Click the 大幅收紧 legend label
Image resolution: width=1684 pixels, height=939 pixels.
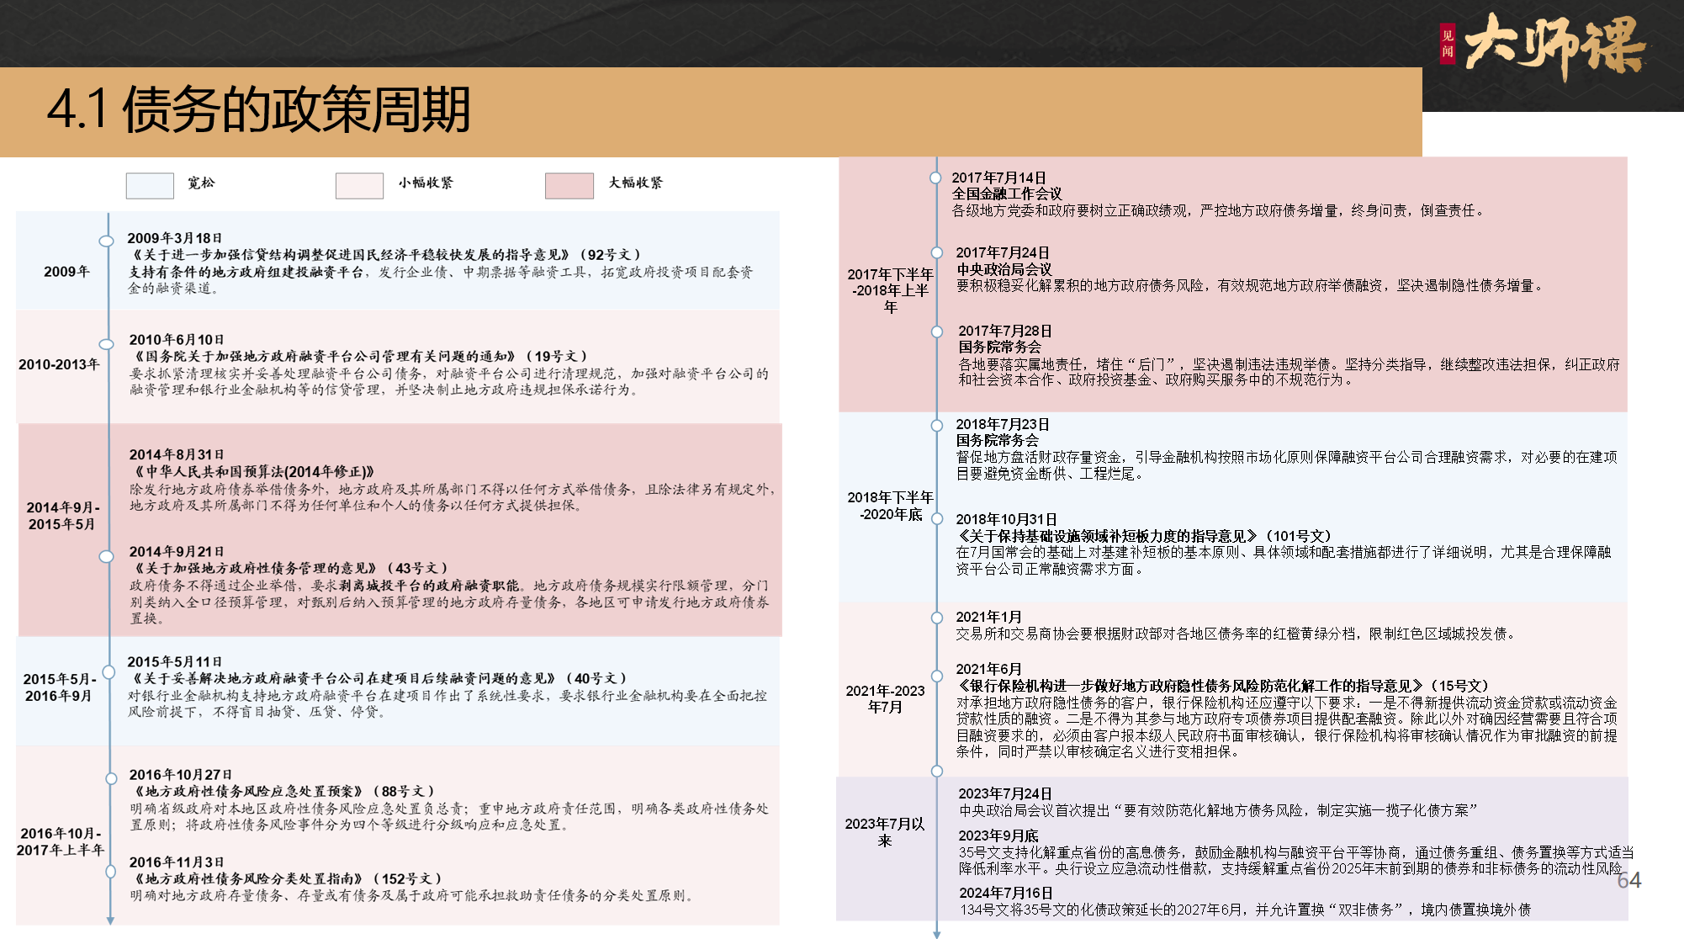(x=636, y=183)
